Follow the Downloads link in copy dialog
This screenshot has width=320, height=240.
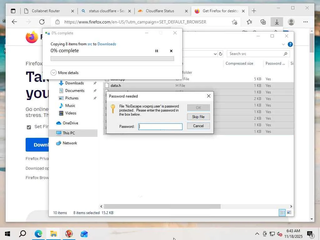pyautogui.click(x=107, y=44)
